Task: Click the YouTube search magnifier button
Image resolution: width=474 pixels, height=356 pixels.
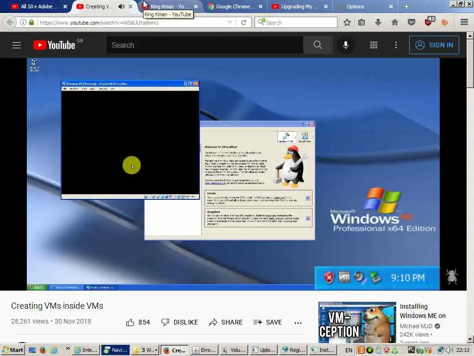Action: pos(318,45)
